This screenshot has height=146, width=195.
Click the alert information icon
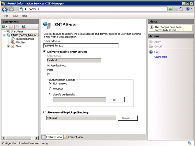(x=151, y=27)
